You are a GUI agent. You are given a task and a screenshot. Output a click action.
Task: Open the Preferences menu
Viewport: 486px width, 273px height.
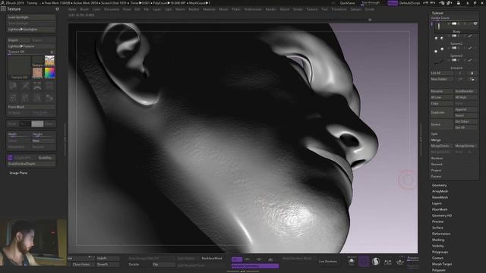(253, 9)
